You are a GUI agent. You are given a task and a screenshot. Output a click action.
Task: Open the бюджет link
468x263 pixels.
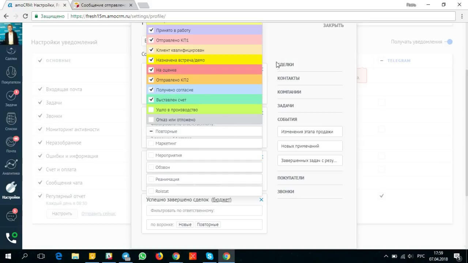(221, 199)
